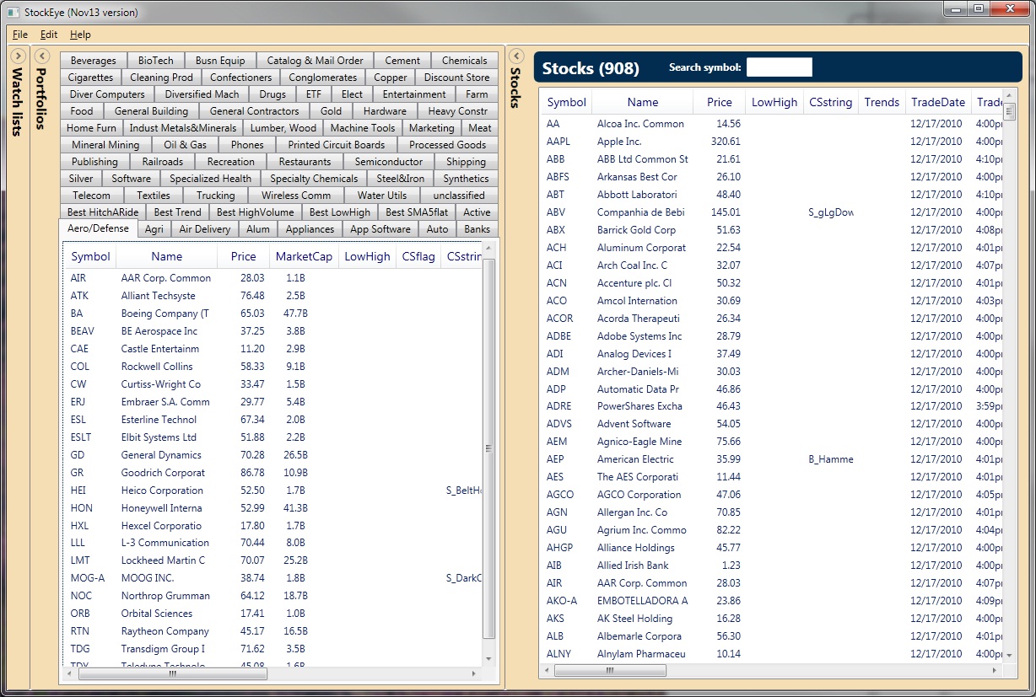Switch to the Cigarettes tab
This screenshot has height=697, width=1036.
coord(90,78)
